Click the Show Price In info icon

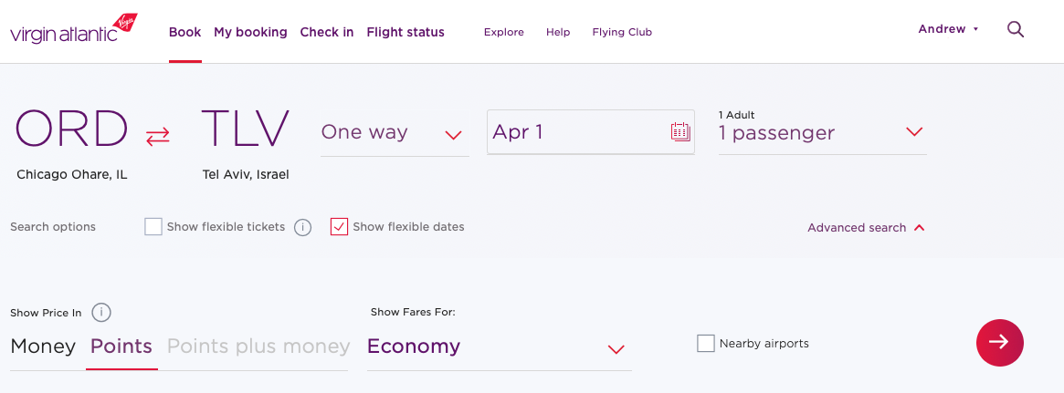click(101, 313)
